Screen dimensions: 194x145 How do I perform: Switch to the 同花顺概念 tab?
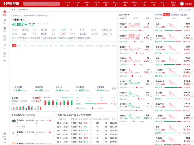(175, 15)
